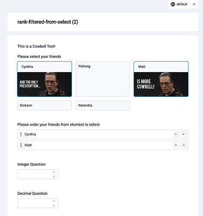Image resolution: width=203 pixels, height=216 pixels.
Task: Select the Narendra friend option
Action: point(103,105)
